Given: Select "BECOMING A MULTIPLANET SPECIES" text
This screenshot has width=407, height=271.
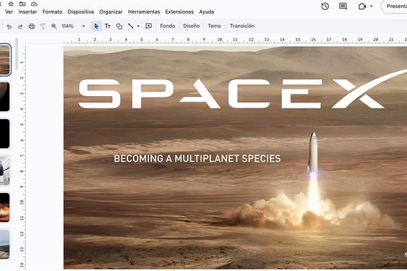Looking at the screenshot, I should coord(197,159).
